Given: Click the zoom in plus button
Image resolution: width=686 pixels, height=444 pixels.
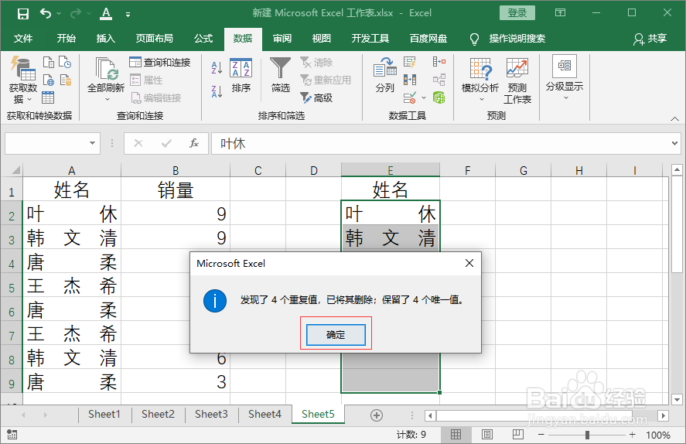Looking at the screenshot, I should click(632, 435).
